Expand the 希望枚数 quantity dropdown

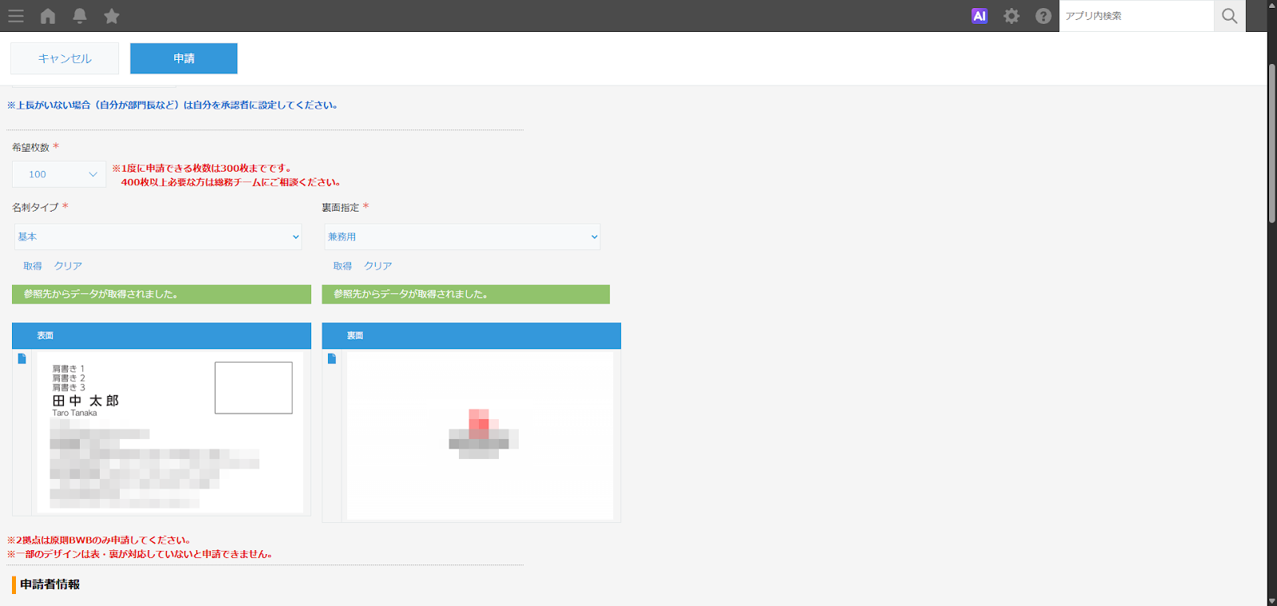tap(59, 174)
